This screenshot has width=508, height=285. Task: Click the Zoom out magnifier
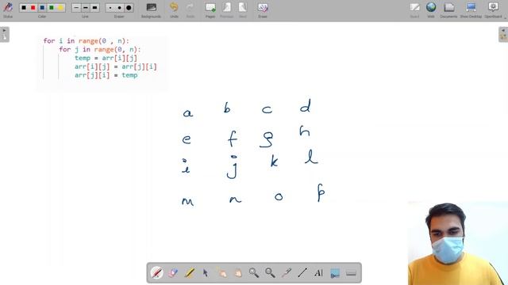pos(270,273)
